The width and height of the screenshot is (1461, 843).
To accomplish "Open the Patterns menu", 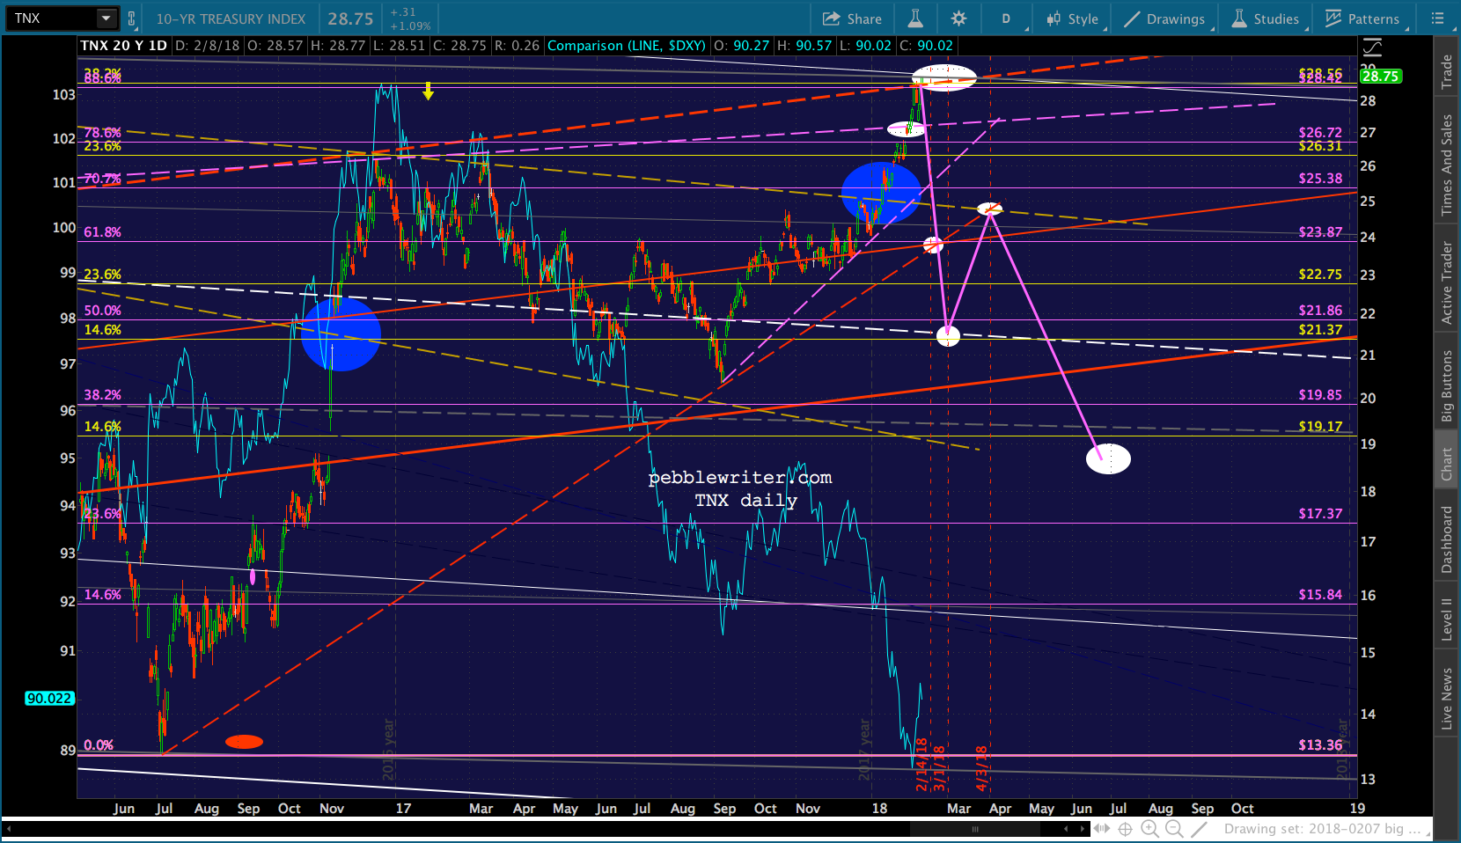I will (1362, 18).
